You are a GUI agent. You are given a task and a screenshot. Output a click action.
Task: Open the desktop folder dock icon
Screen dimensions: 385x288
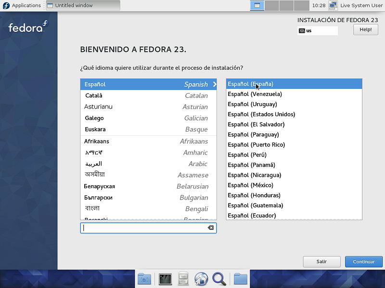pyautogui.click(x=144, y=279)
